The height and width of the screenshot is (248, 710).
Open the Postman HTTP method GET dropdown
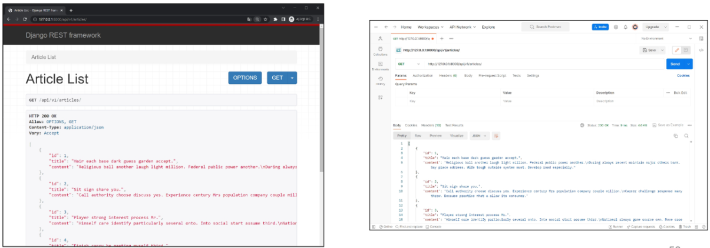pyautogui.click(x=407, y=63)
